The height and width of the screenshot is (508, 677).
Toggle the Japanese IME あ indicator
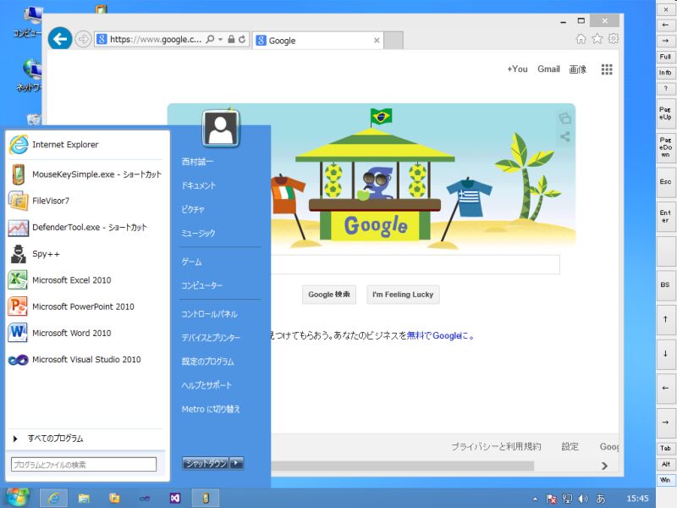click(x=601, y=499)
